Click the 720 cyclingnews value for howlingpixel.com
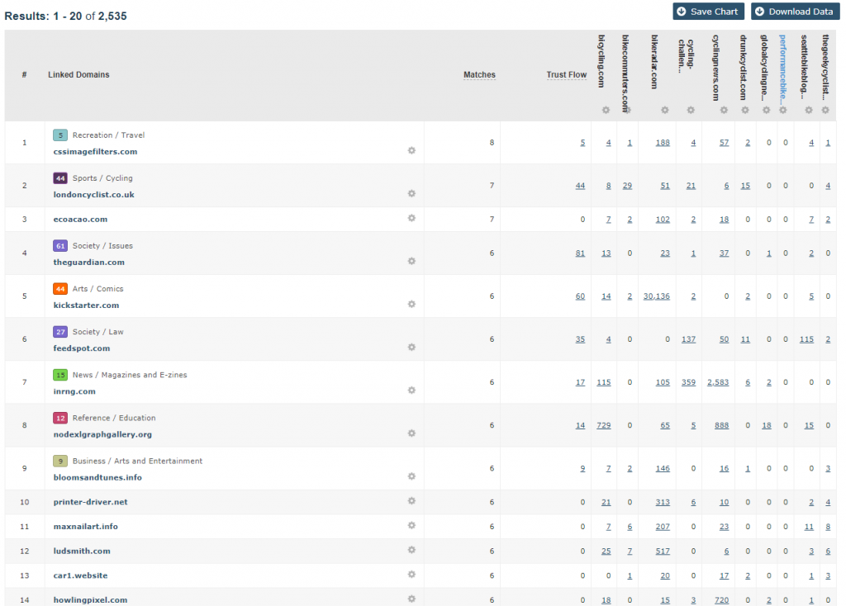This screenshot has width=846, height=606. [721, 600]
